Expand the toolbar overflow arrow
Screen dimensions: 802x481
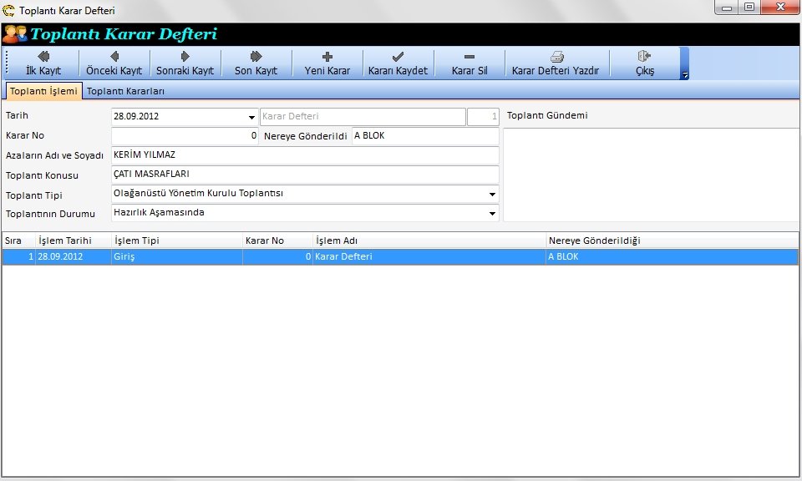[685, 75]
